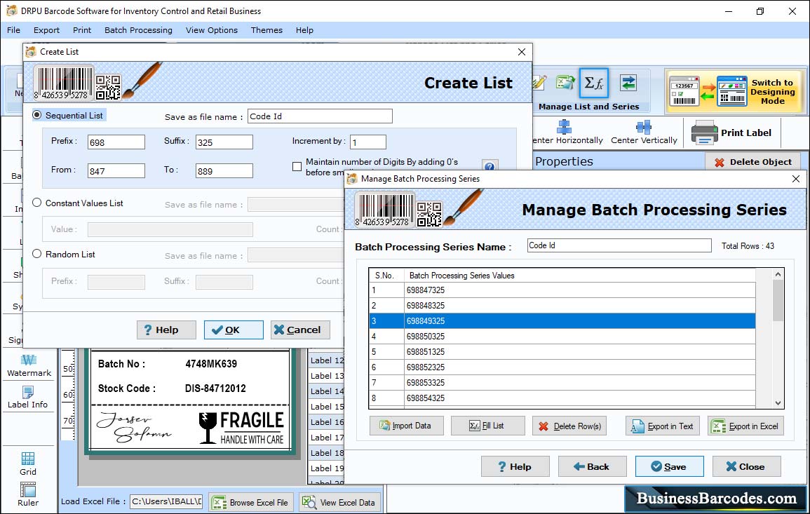Screen dimensions: 810x514
Task: Click Fill List button
Action: (x=487, y=426)
